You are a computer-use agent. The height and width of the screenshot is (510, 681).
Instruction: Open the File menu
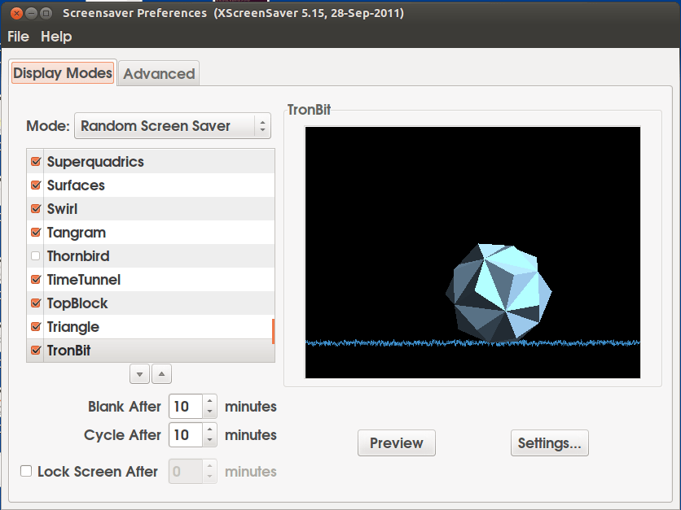point(18,37)
